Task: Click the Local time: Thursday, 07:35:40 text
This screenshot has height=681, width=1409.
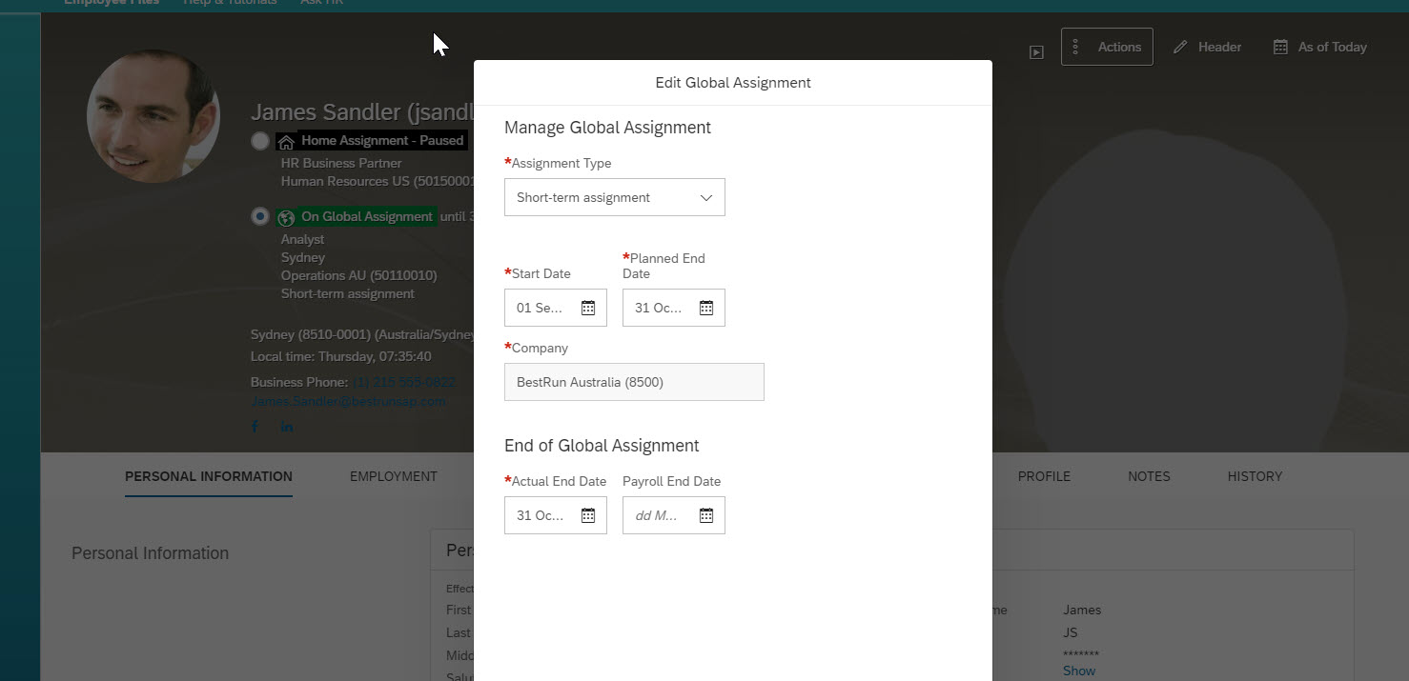Action: tap(340, 356)
